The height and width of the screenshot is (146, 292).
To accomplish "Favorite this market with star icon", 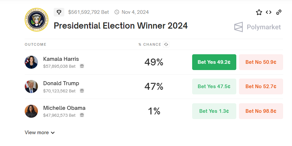I will [259, 12].
